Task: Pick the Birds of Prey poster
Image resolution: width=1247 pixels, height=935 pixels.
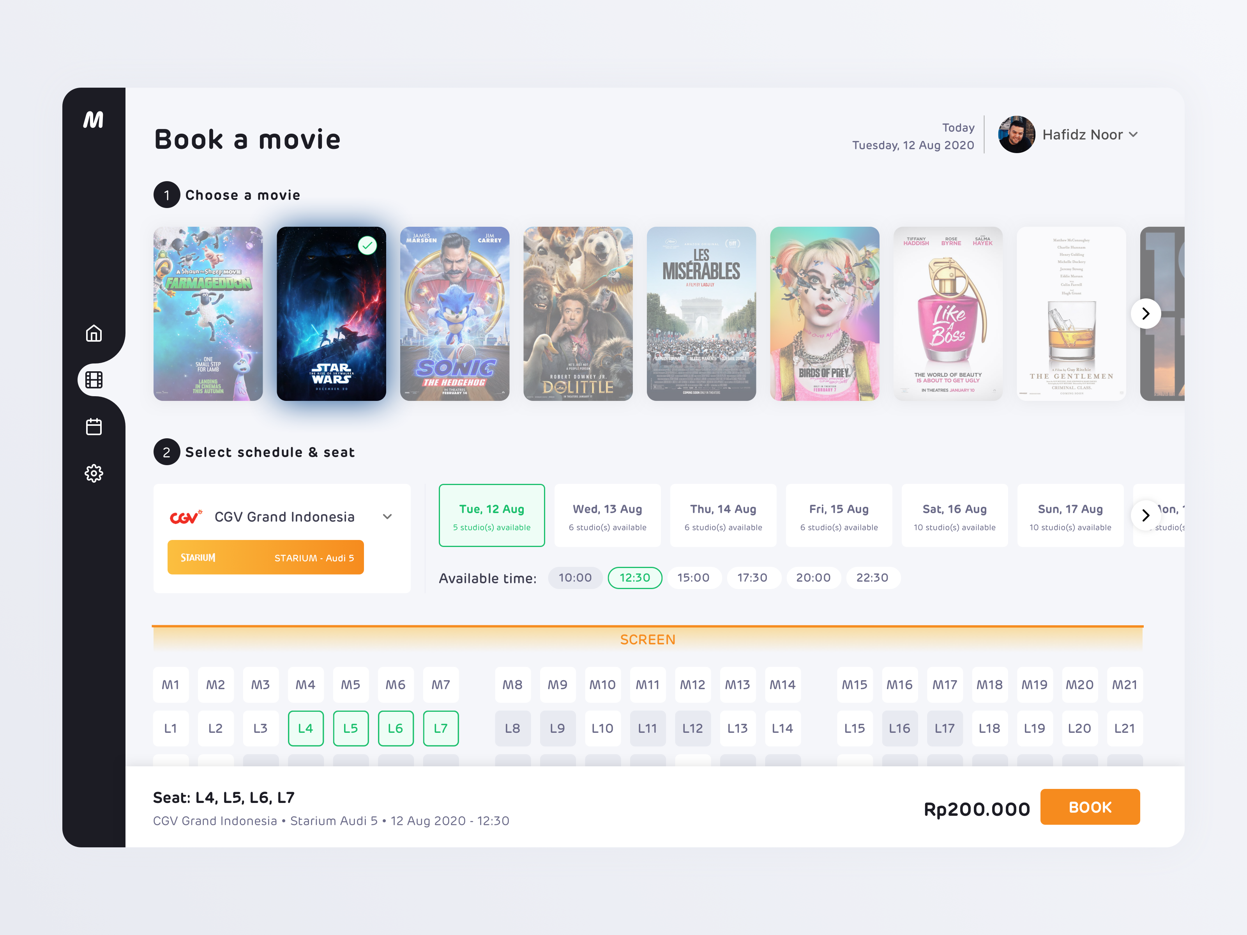Action: 824,314
